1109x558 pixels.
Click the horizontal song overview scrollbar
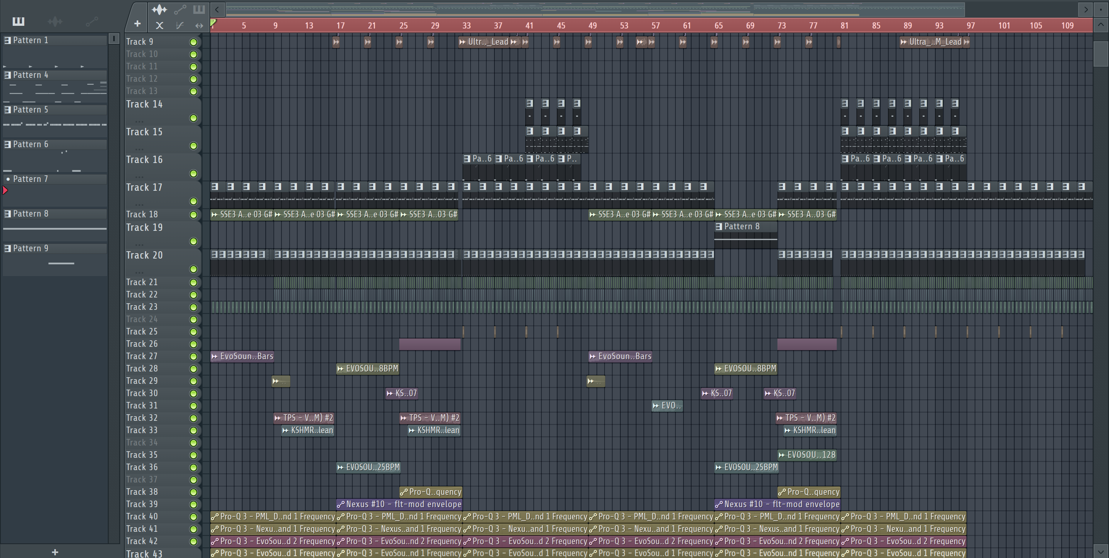(x=595, y=9)
